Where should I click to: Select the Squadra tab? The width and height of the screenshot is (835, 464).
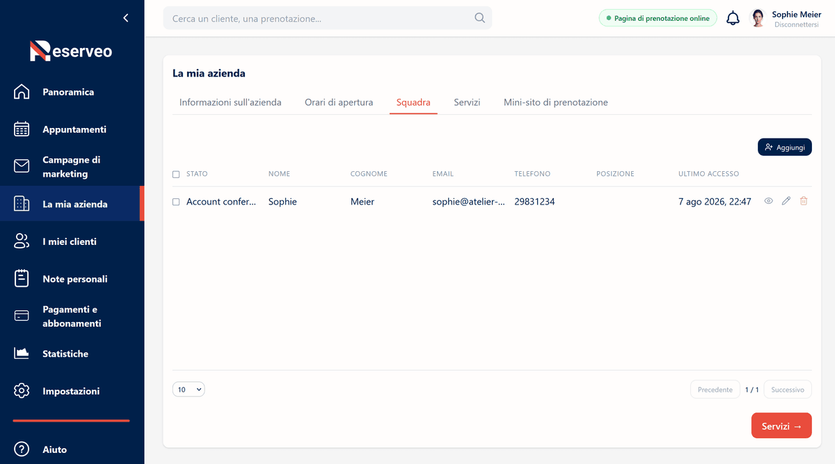coord(413,102)
